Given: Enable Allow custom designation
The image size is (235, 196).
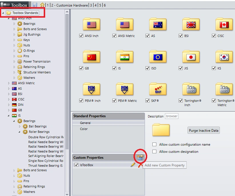Looking at the screenshot, I should 154,152.
